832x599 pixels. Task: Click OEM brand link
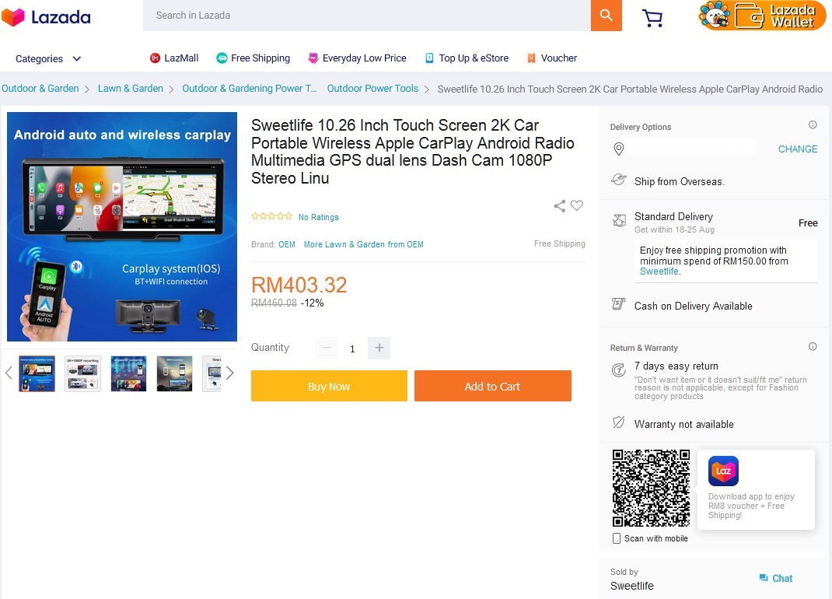286,244
